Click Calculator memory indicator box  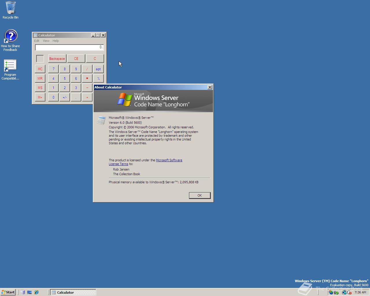click(x=40, y=58)
